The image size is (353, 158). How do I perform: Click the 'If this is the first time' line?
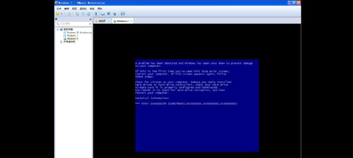(x=182, y=71)
